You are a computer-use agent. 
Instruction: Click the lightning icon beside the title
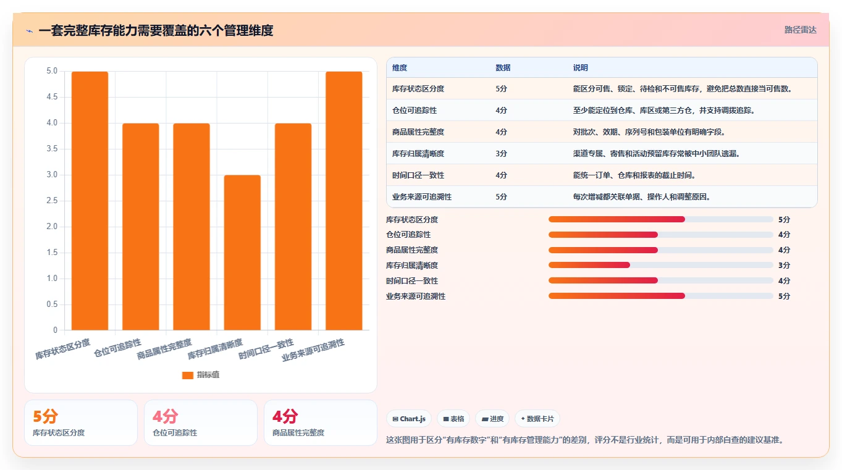[29, 30]
